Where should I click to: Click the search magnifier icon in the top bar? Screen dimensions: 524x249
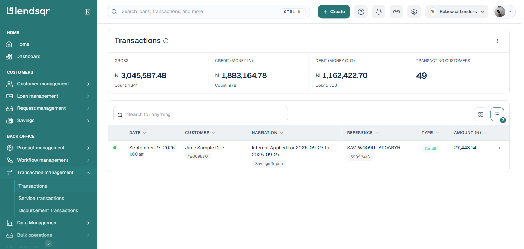click(114, 12)
